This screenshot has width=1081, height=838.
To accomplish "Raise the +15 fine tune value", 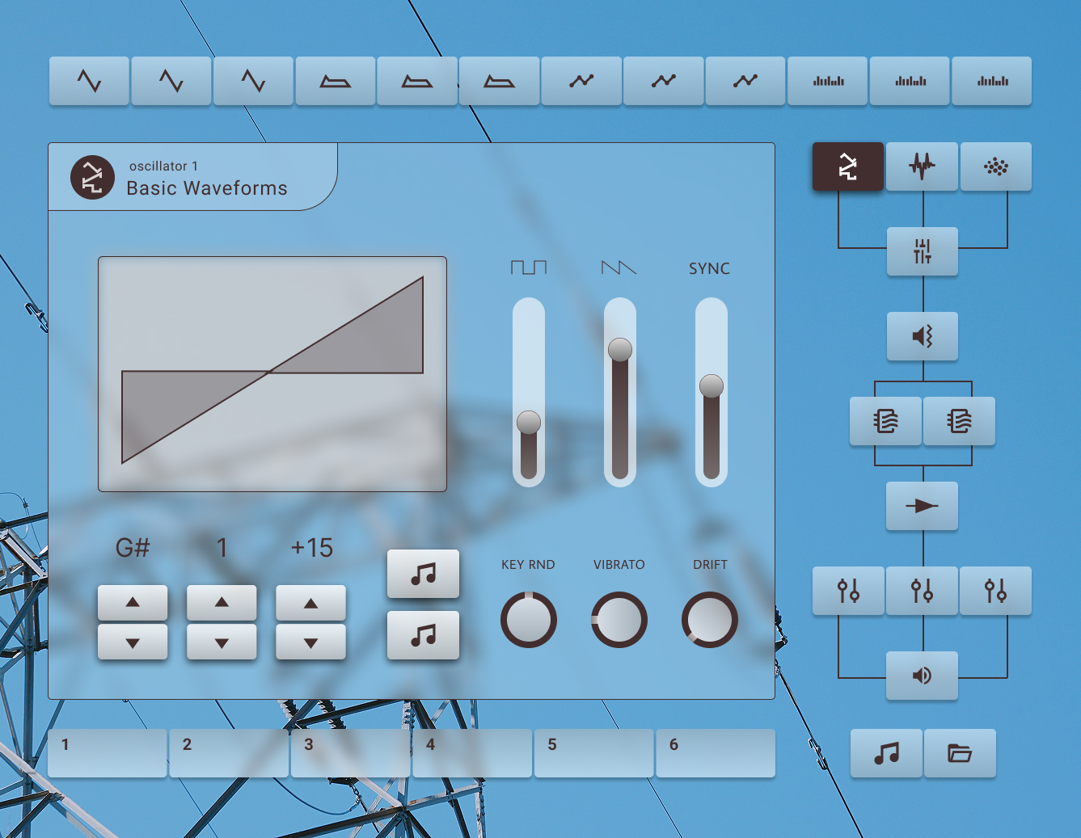I will point(310,603).
